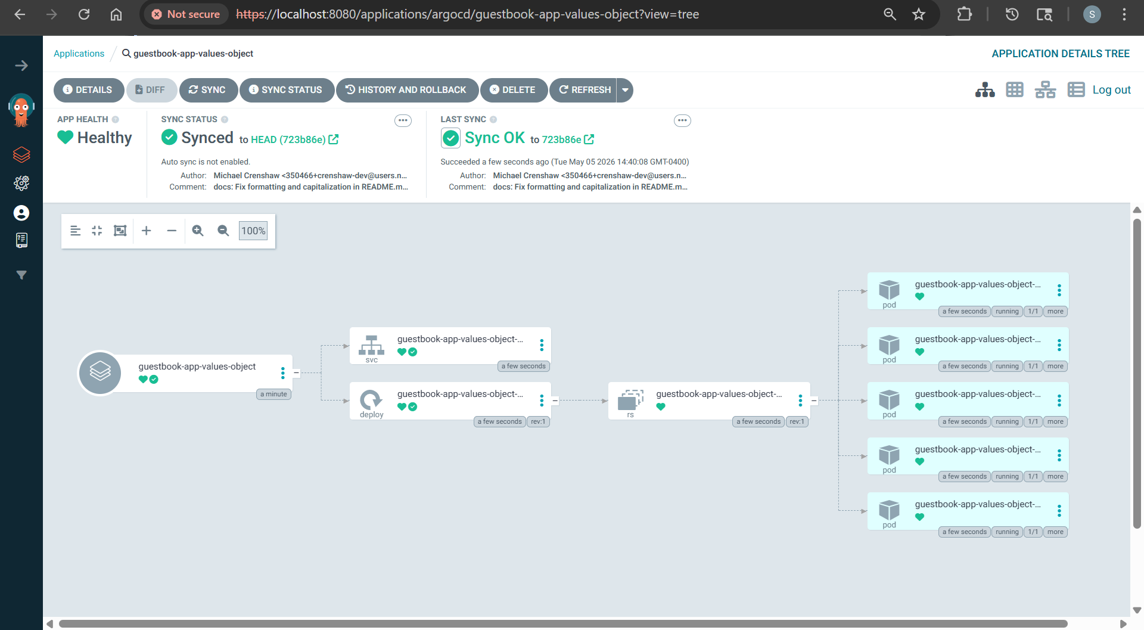
Task: Collapse children of the deploy node
Action: pyautogui.click(x=555, y=401)
